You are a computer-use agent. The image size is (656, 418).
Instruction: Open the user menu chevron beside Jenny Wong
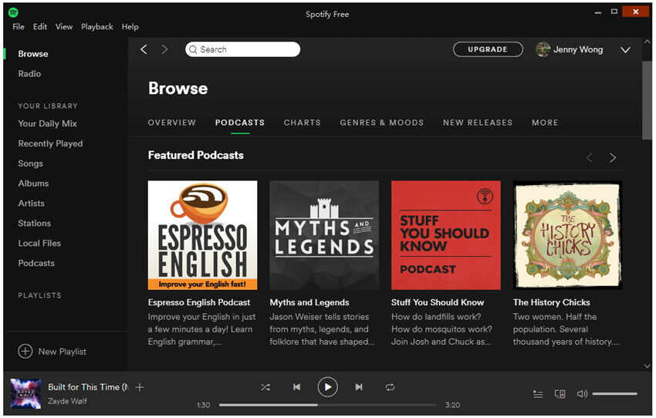click(x=625, y=49)
